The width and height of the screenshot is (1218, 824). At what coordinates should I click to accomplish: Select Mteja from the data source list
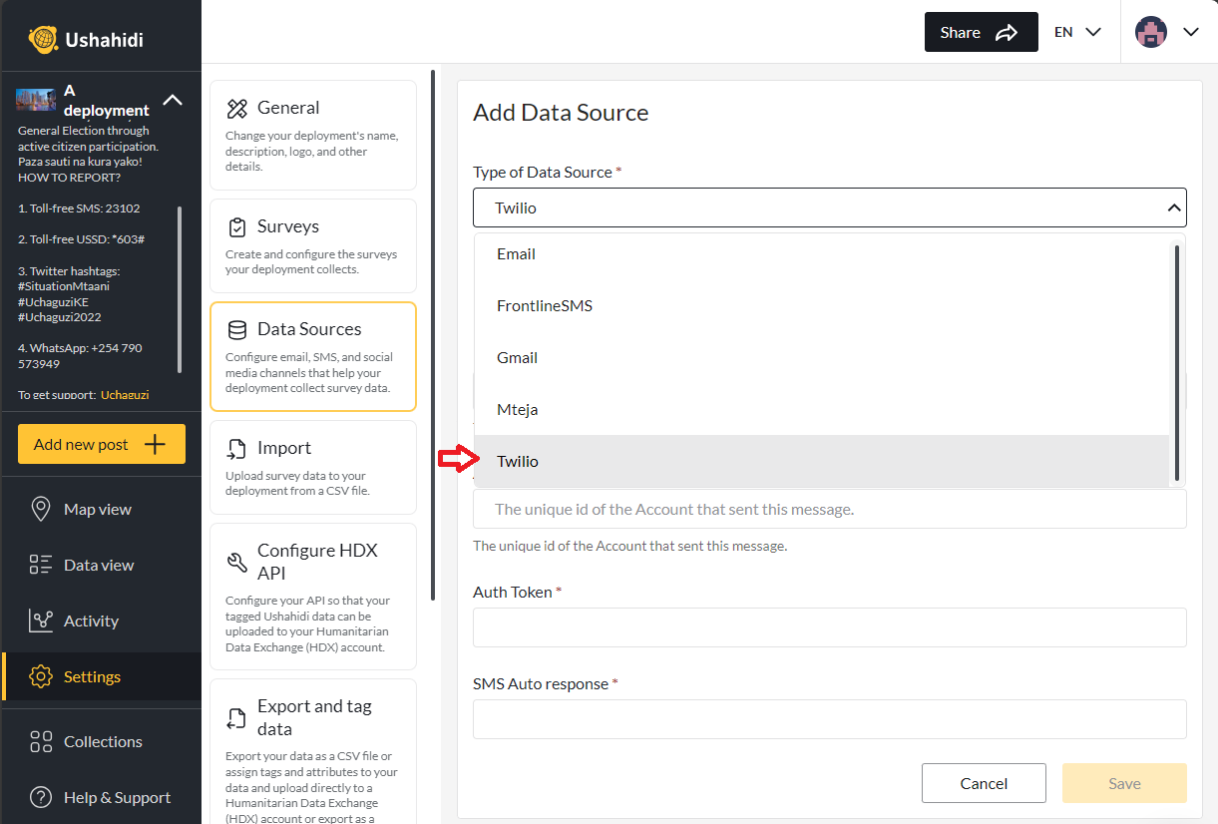(x=520, y=409)
